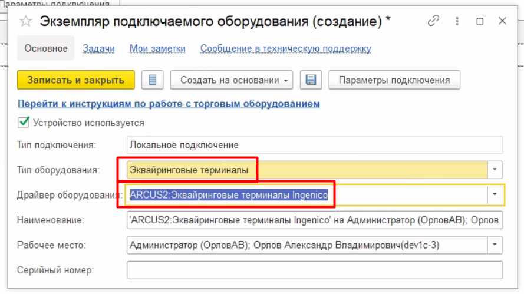The image size is (524, 294).
Task: Expand the 'Рабочее место' dropdown arrow
Action: 496,244
